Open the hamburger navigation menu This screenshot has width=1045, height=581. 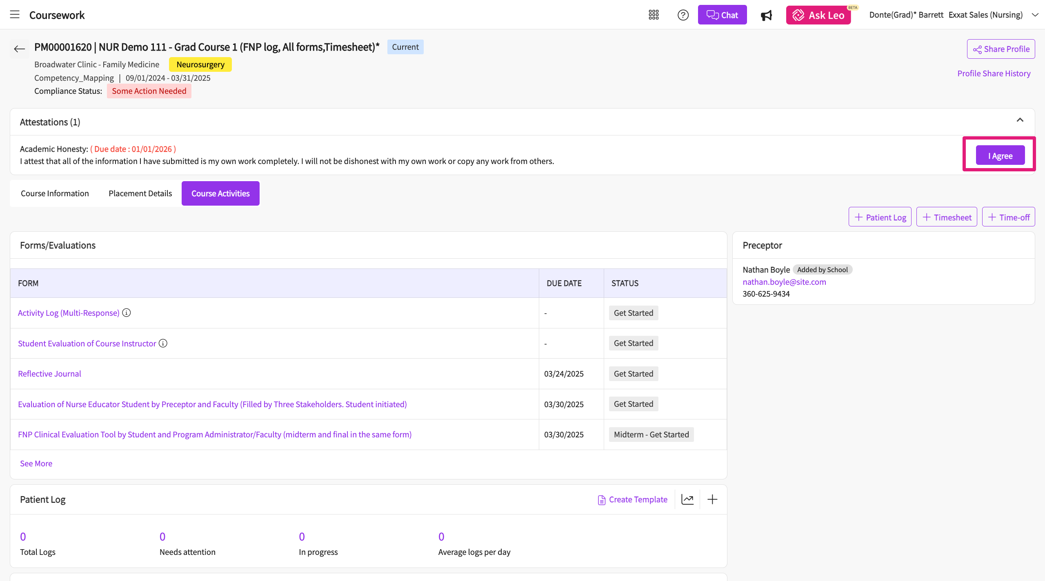15,15
